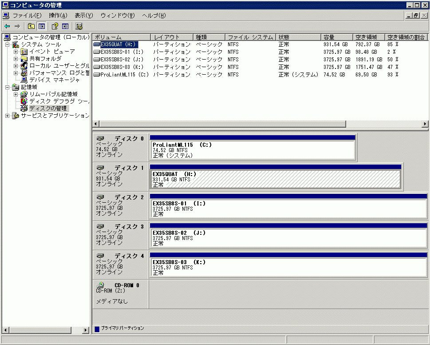
Task: Sort by the 空き領域の割合 column header
Action: (406, 37)
